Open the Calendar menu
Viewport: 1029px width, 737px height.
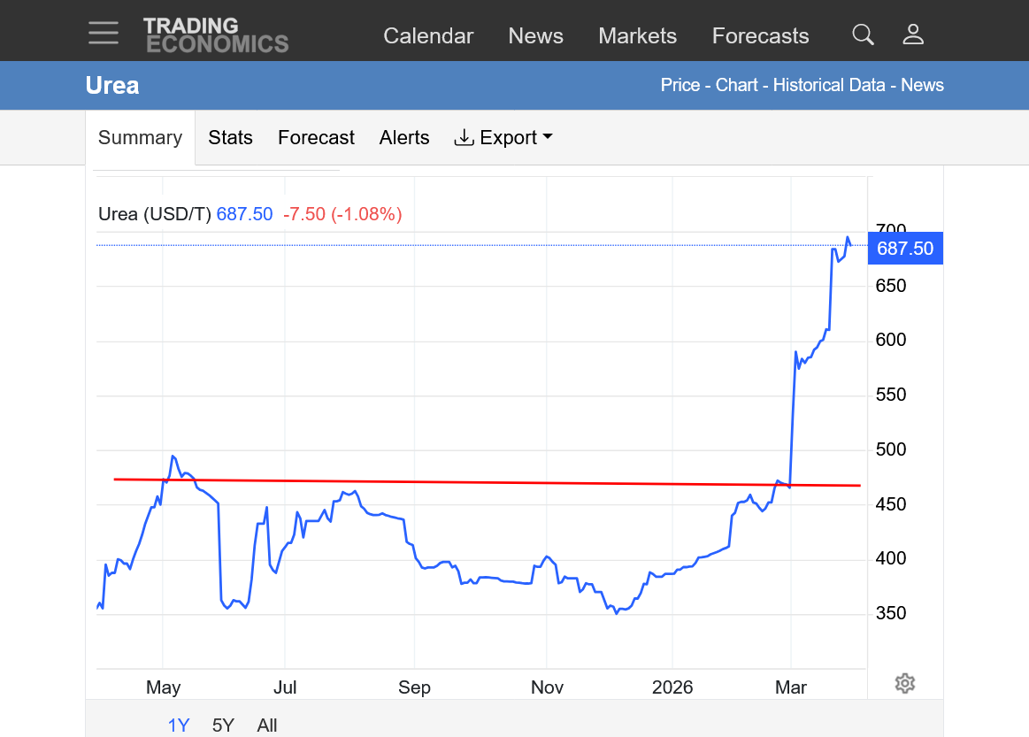428,35
